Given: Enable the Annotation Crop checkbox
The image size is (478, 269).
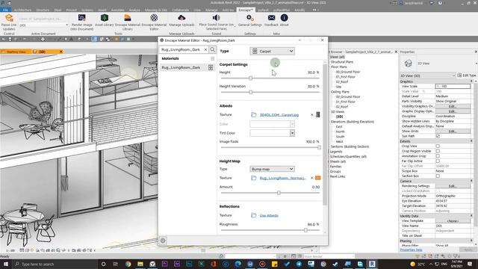Looking at the screenshot, I should (438, 156).
